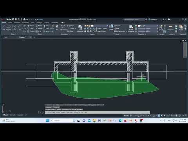Click the Match Layer button
This screenshot has width=188, height=141.
click(x=101, y=31)
